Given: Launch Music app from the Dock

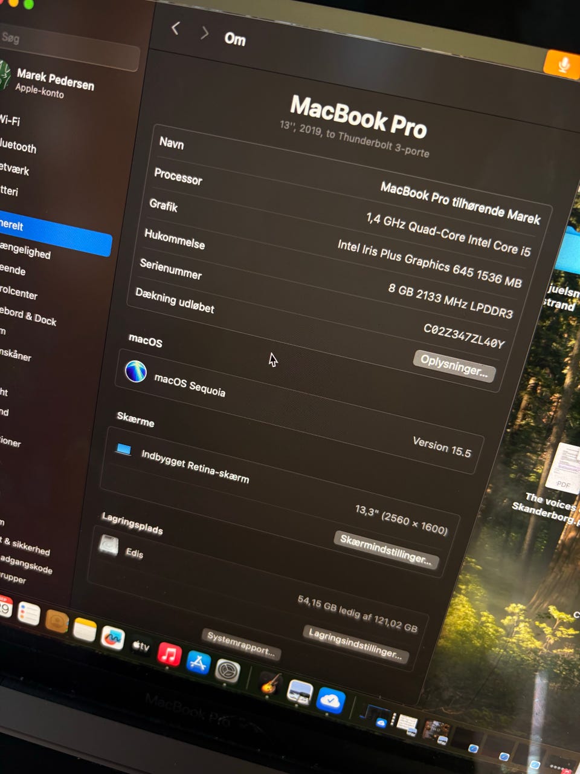Looking at the screenshot, I should 169,654.
